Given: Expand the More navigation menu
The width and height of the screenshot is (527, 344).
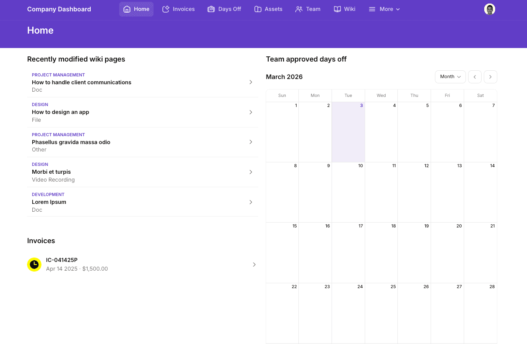Looking at the screenshot, I should pos(383,9).
